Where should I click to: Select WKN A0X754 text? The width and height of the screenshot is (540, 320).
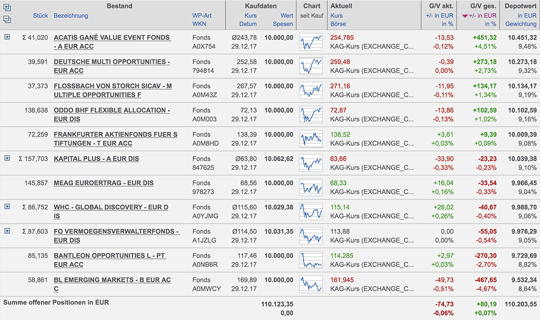coord(204,46)
